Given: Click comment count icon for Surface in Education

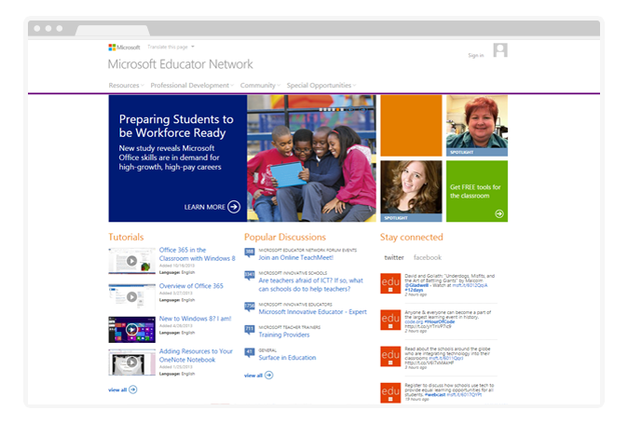Looking at the screenshot, I should [250, 353].
